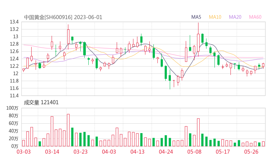Click the 05-08 date axis label
This screenshot has width=269, height=160.
tap(194, 152)
